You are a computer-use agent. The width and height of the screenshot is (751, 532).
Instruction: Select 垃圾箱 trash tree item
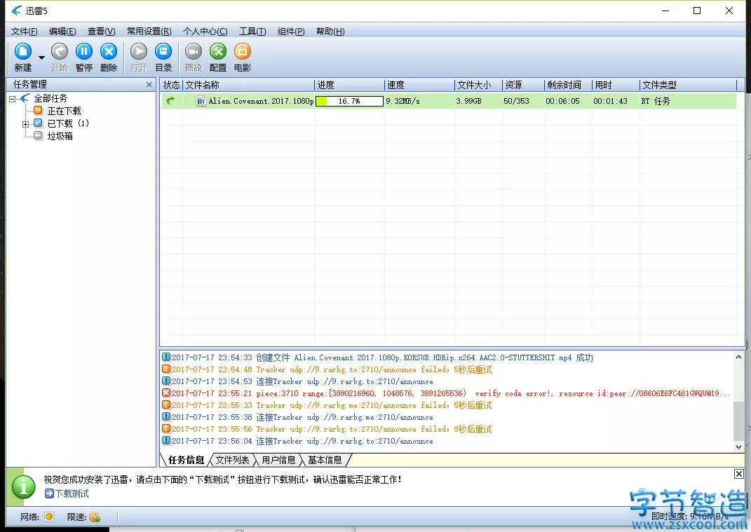[x=60, y=136]
